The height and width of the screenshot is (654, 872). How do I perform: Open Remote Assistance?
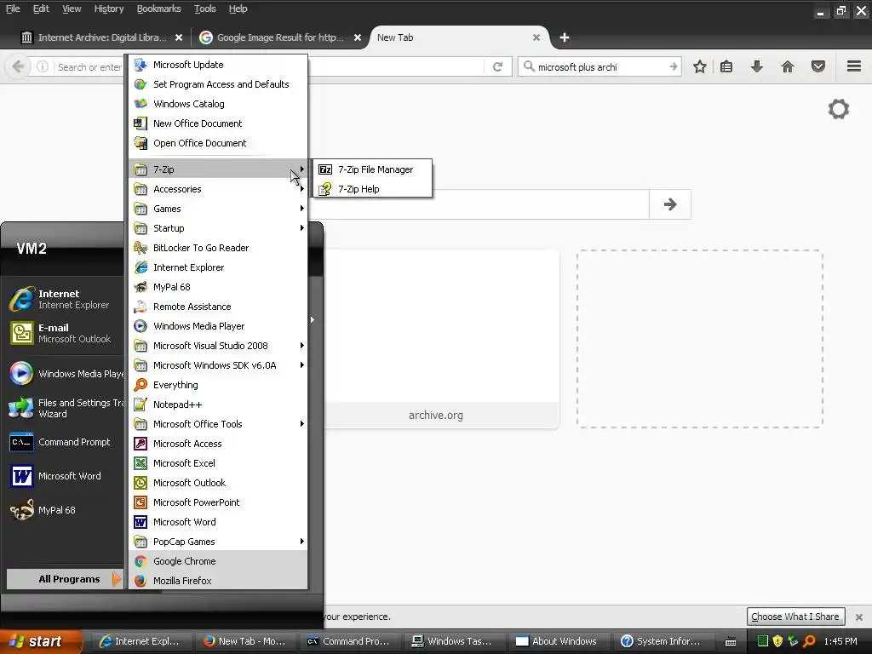218,307
